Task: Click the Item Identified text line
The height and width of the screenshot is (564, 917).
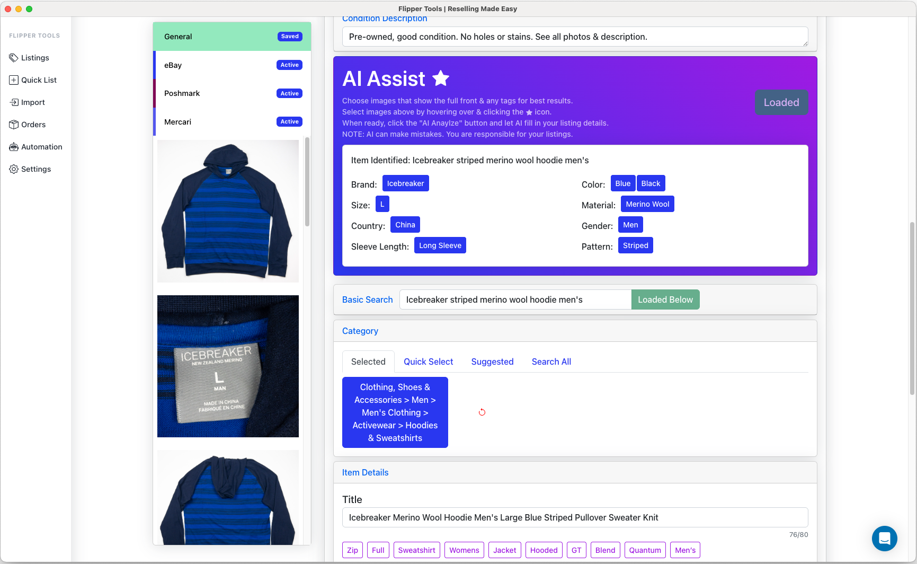Action: [x=470, y=160]
